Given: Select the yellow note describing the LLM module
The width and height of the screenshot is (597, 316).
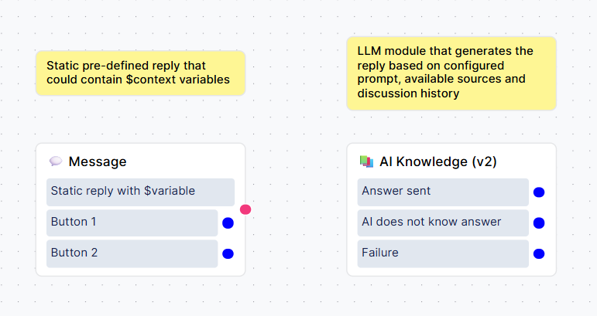Looking at the screenshot, I should coord(451,73).
